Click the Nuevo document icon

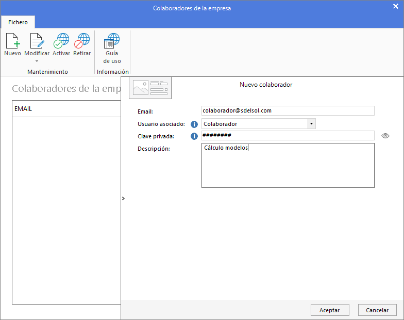13,41
